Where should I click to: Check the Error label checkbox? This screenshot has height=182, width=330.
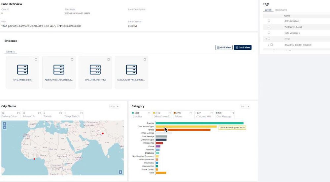269,39
